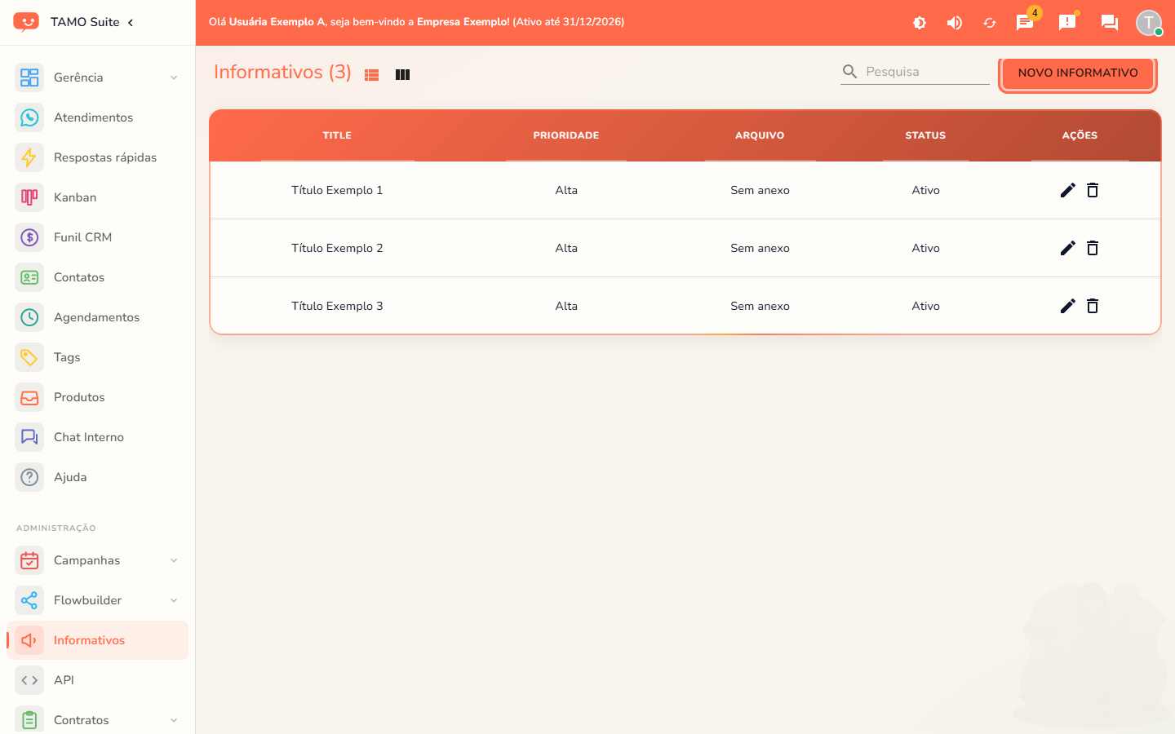Open user avatar profile menu
Viewport: 1175px width, 734px height.
[1149, 23]
